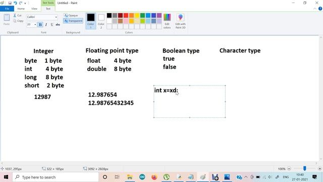323x182 pixels.
Task: Open Arduino IDE from the taskbar
Action: pos(142,177)
